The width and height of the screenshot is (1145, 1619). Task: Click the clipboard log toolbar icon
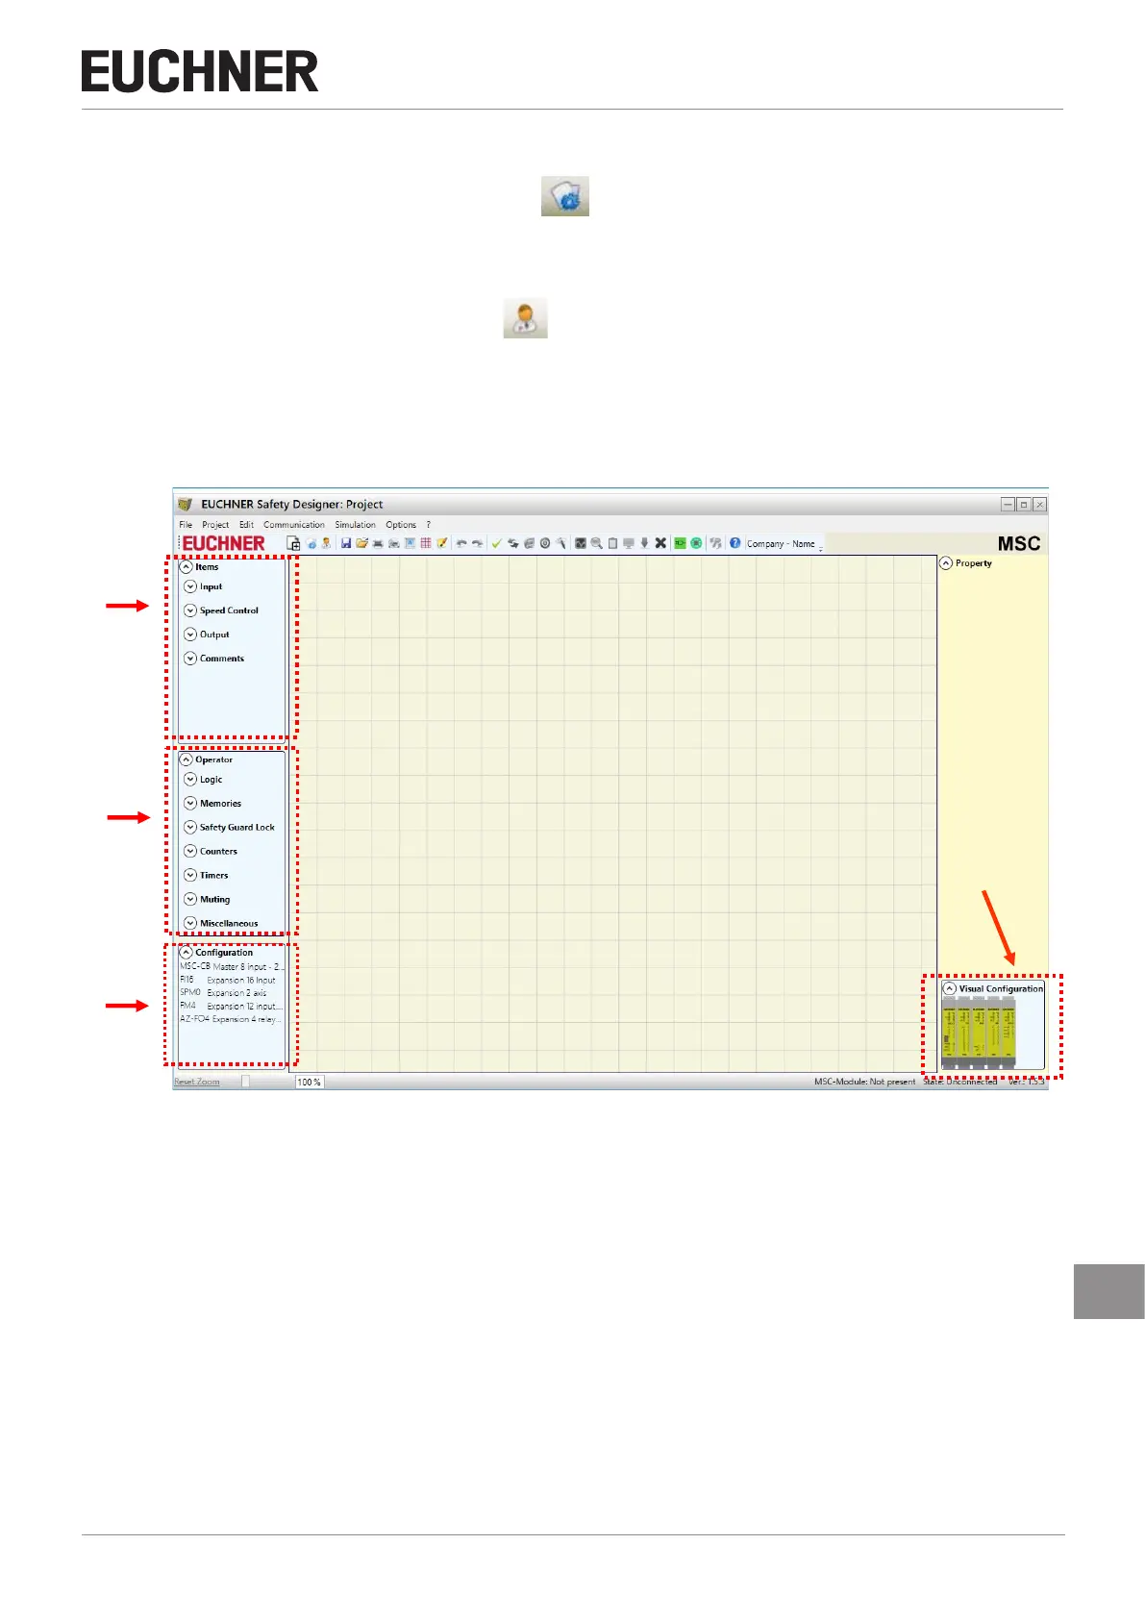tap(612, 543)
